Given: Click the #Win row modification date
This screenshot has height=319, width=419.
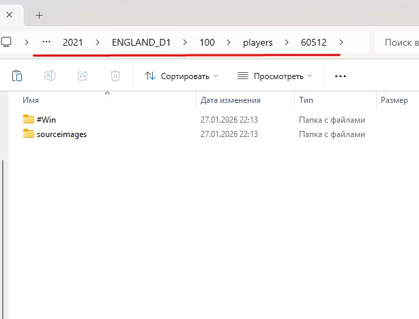Looking at the screenshot, I should click(x=229, y=120).
